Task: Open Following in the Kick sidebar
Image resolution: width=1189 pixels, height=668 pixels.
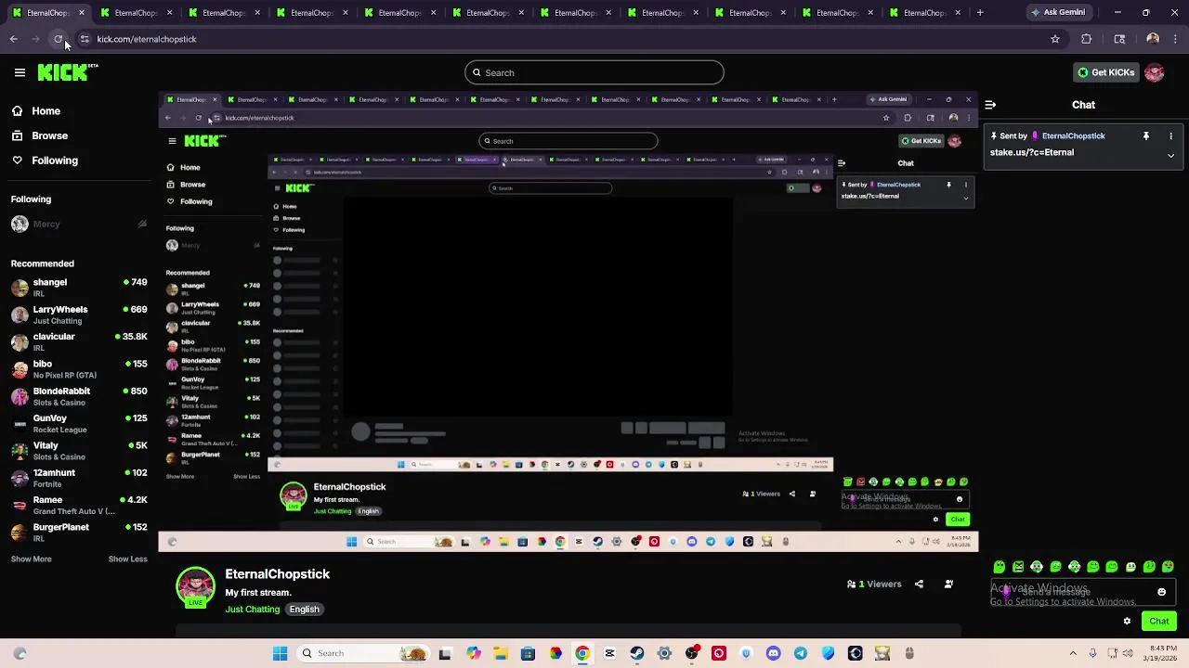Action: click(45, 161)
